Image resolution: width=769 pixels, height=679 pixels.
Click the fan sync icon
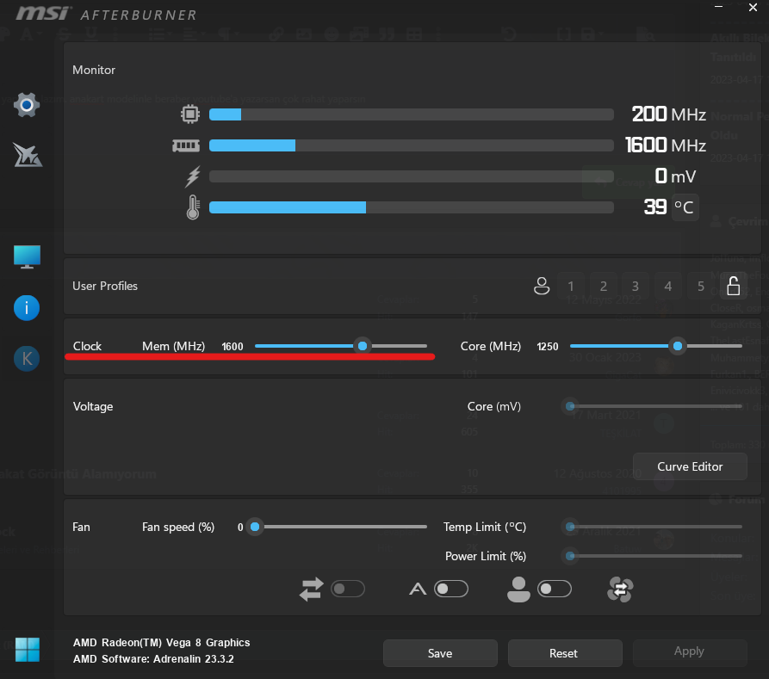pyautogui.click(x=620, y=589)
